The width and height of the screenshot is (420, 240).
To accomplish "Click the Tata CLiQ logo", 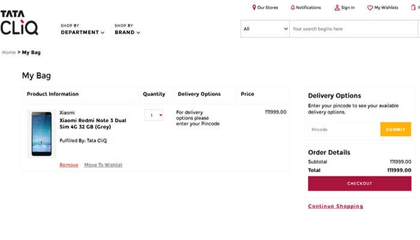I will click(19, 23).
